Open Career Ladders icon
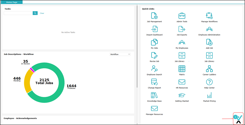Image resolution: width=245 pixels, height=125 pixels. tap(209, 69)
